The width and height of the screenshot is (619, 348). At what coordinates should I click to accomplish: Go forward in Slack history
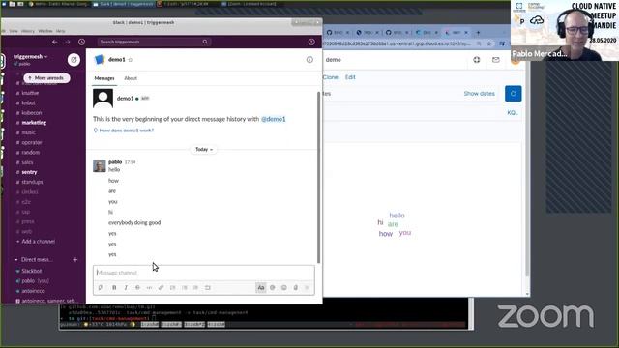pos(68,42)
